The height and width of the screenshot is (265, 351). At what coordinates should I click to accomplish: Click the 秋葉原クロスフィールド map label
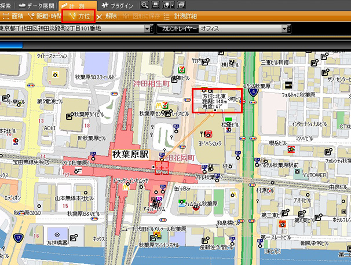click(96, 78)
